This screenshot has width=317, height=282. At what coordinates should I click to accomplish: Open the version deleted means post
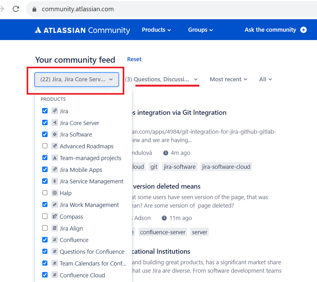(x=167, y=186)
